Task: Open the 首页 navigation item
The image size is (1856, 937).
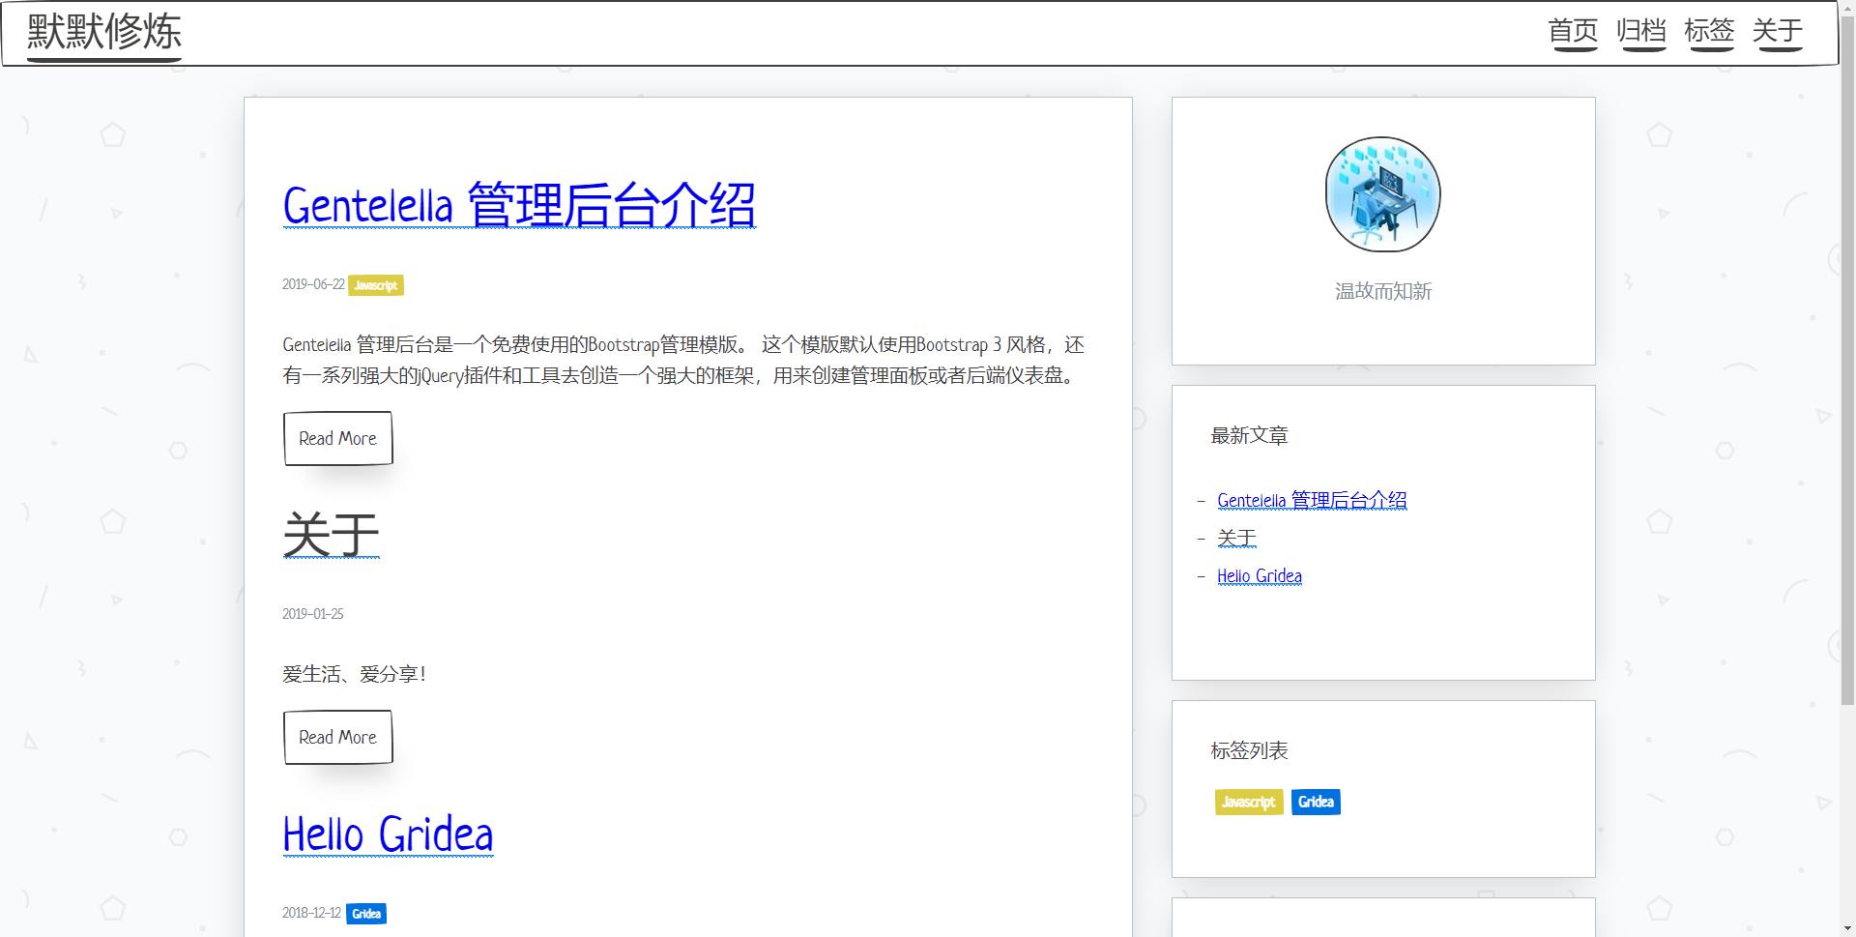Action: click(x=1574, y=30)
